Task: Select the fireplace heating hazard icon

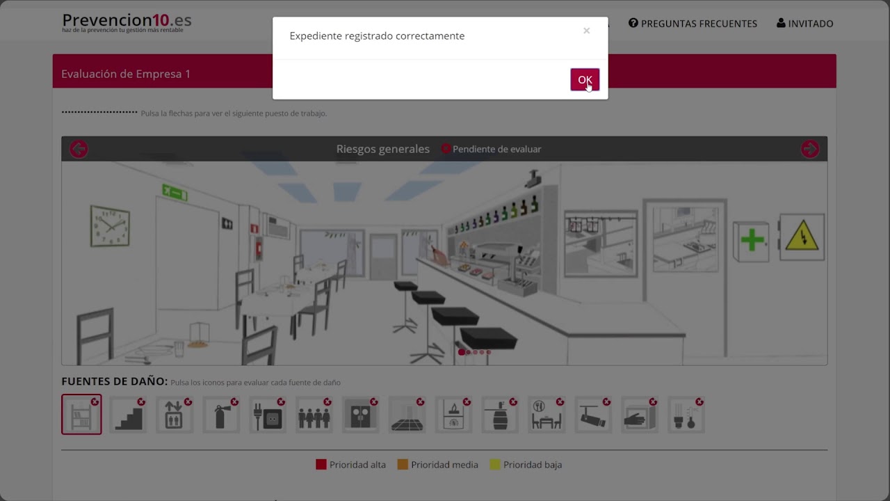Action: (454, 415)
